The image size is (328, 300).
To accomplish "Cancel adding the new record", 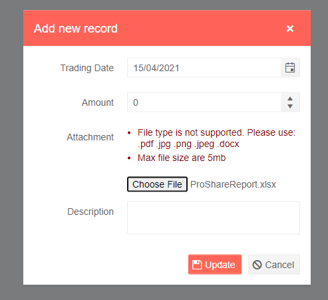I will (274, 265).
